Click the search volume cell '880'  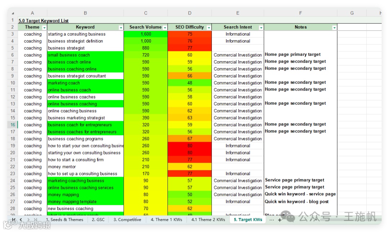[146, 48]
